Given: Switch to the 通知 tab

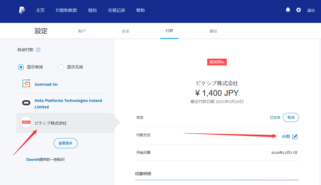Looking at the screenshot, I should tap(213, 31).
